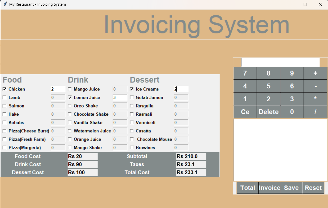Screen dimensions: 328x208
Task: Uncheck the Ice Creams checkbox
Action: tap(132, 89)
